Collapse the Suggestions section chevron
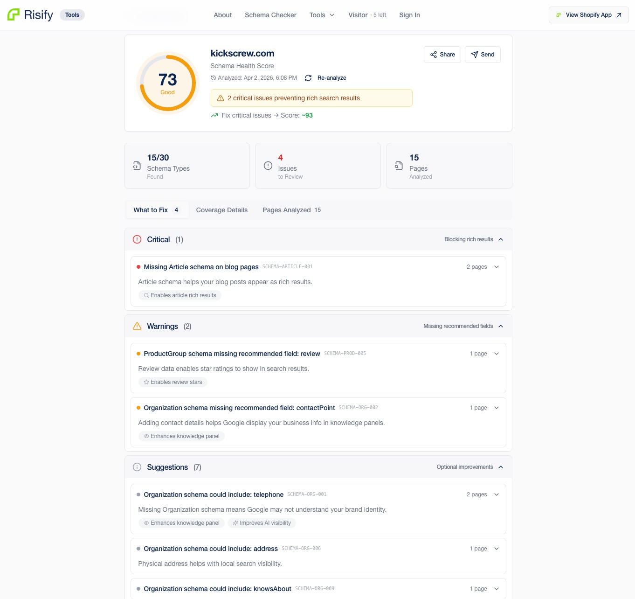This screenshot has width=635, height=599. 501,467
